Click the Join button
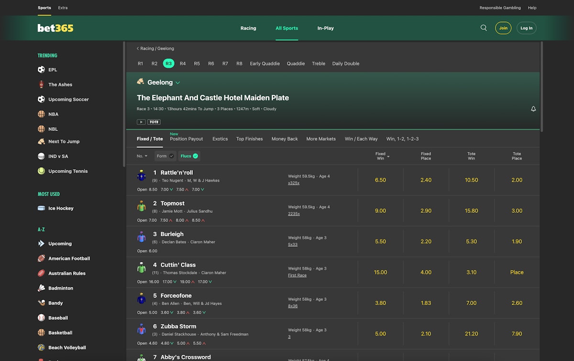574x361 pixels. pos(503,28)
